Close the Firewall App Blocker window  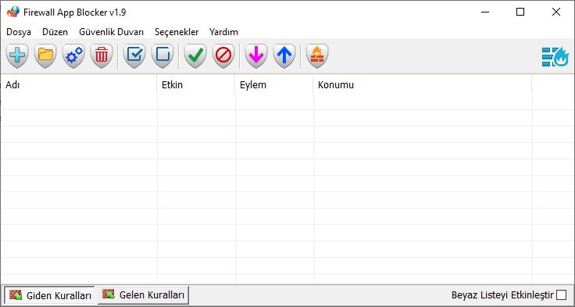coord(556,12)
